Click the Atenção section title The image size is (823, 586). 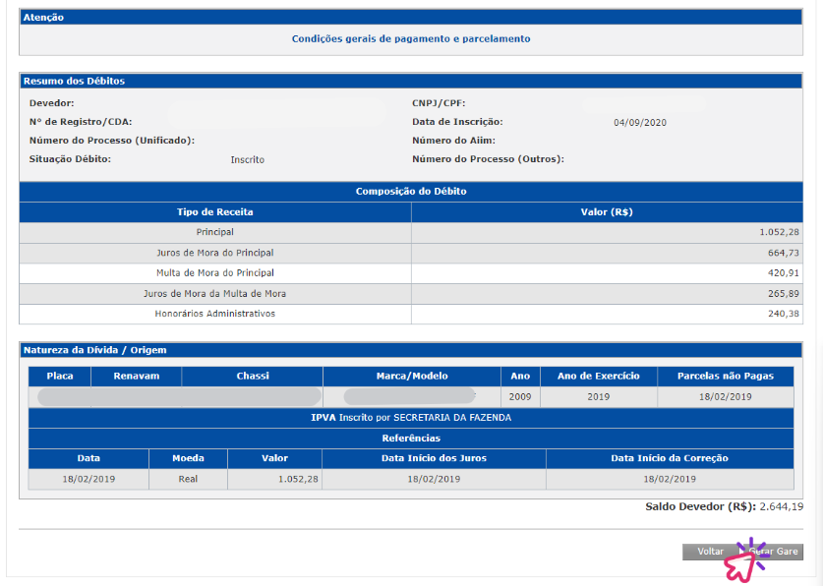pos(43,18)
